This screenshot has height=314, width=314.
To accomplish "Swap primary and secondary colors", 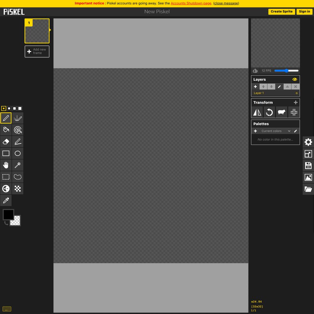I will [x=6, y=223].
